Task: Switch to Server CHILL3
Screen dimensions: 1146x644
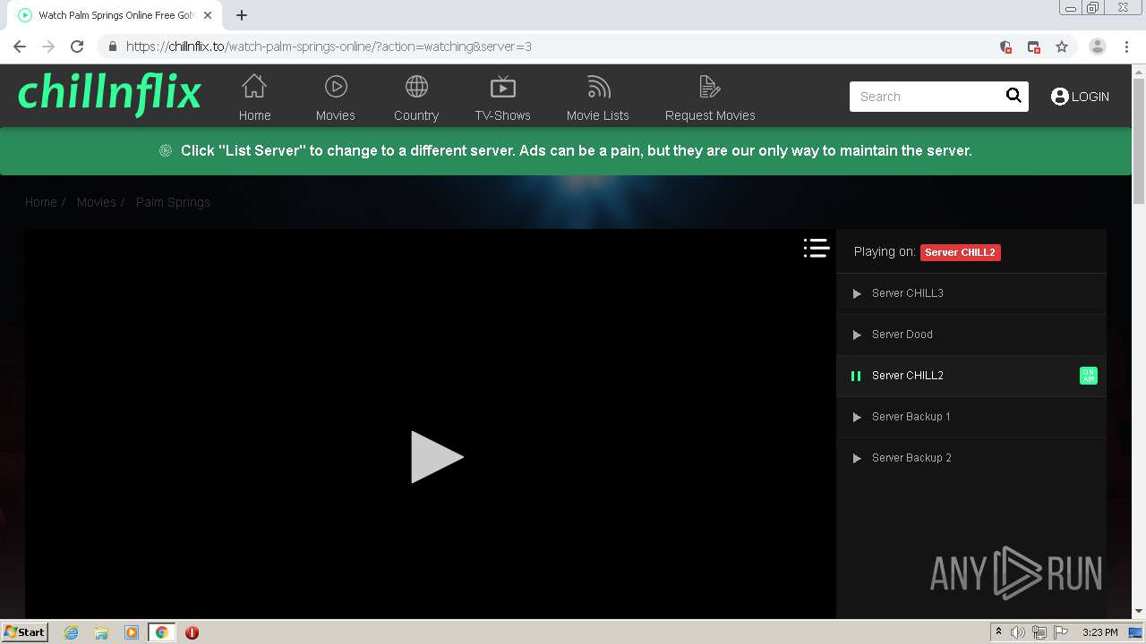Action: click(x=971, y=293)
